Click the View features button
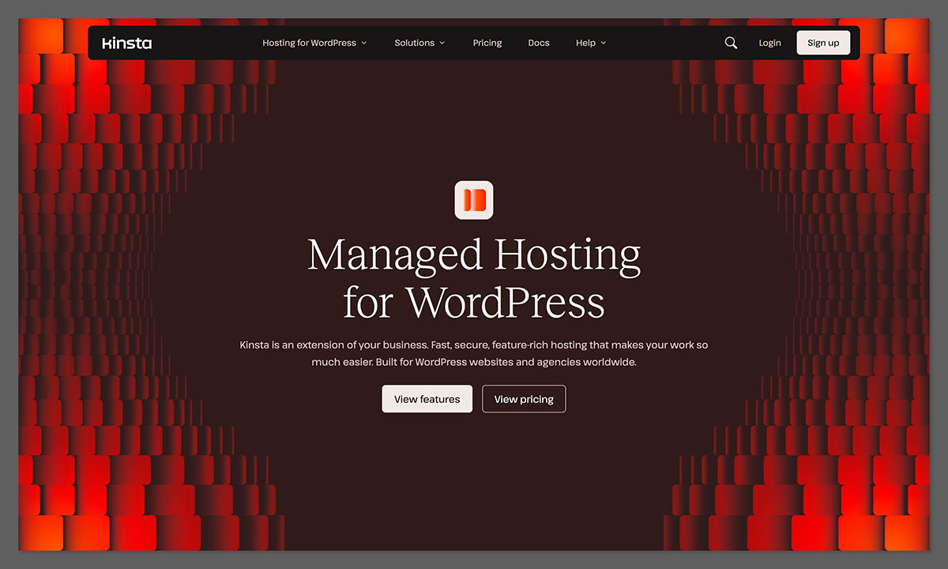 pos(427,399)
